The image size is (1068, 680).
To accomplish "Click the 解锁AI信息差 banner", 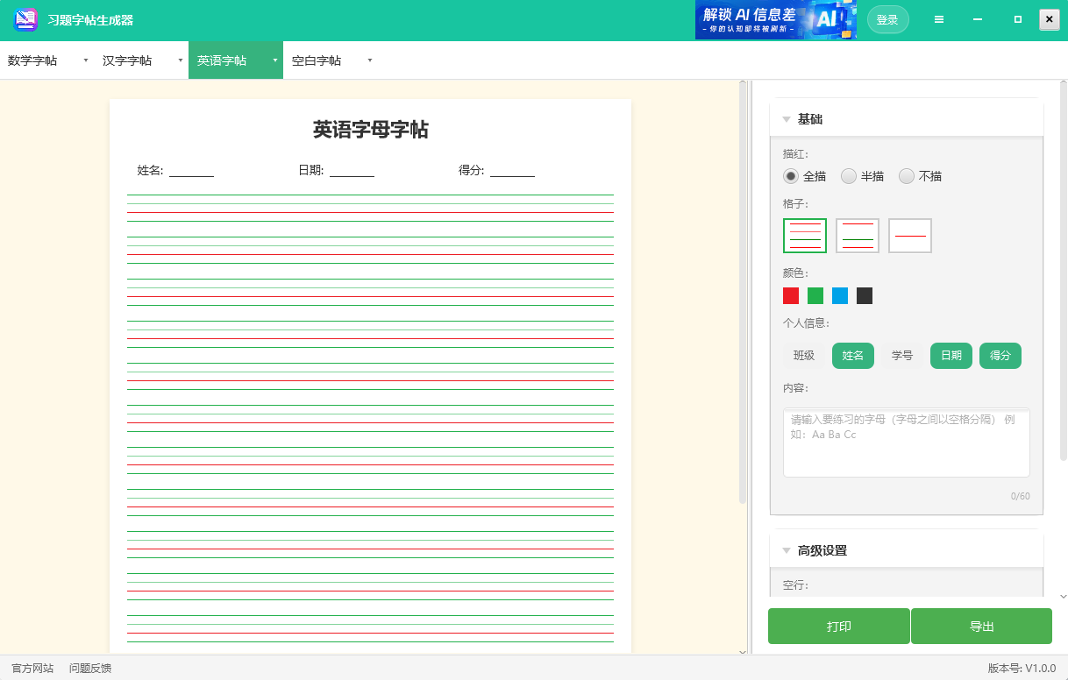I will [x=775, y=18].
